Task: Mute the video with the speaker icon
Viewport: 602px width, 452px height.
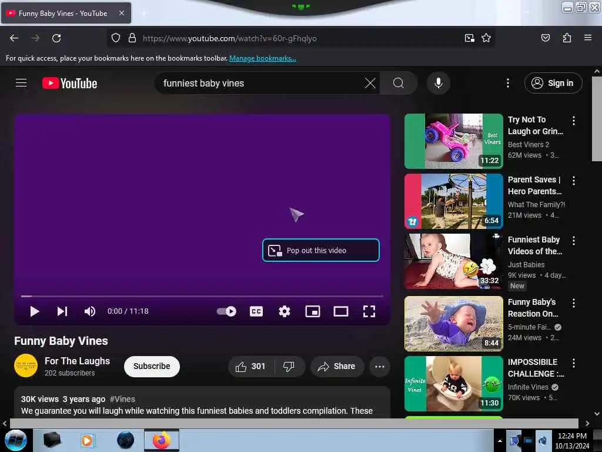Action: coord(90,311)
